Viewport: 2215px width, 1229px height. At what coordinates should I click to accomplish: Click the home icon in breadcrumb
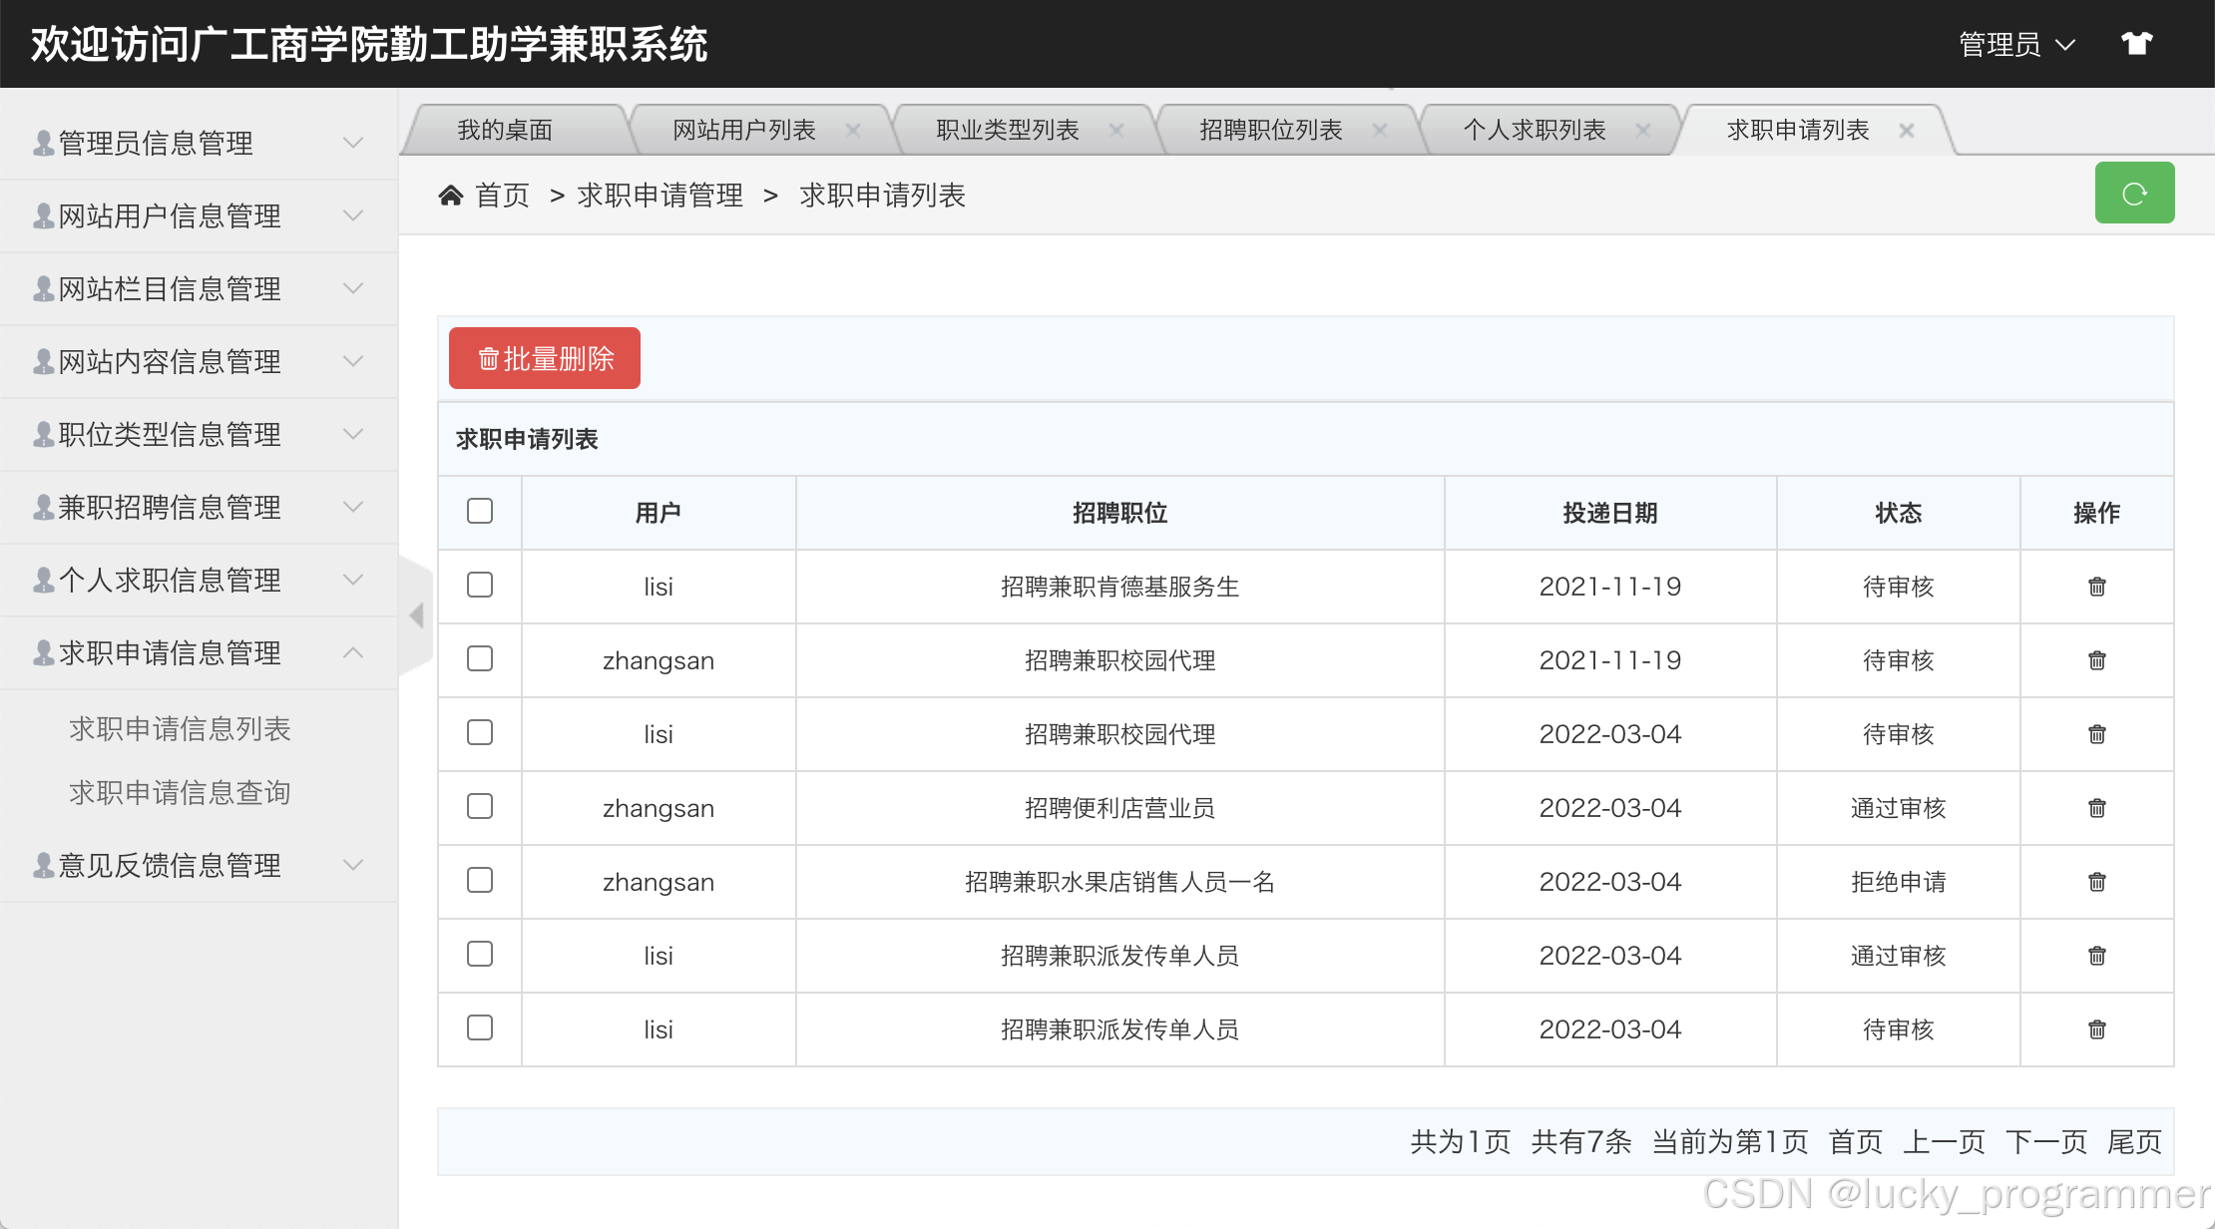click(x=451, y=196)
